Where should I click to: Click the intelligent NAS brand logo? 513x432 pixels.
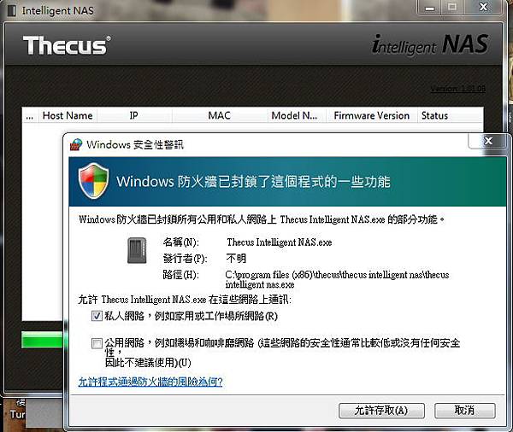(x=430, y=44)
